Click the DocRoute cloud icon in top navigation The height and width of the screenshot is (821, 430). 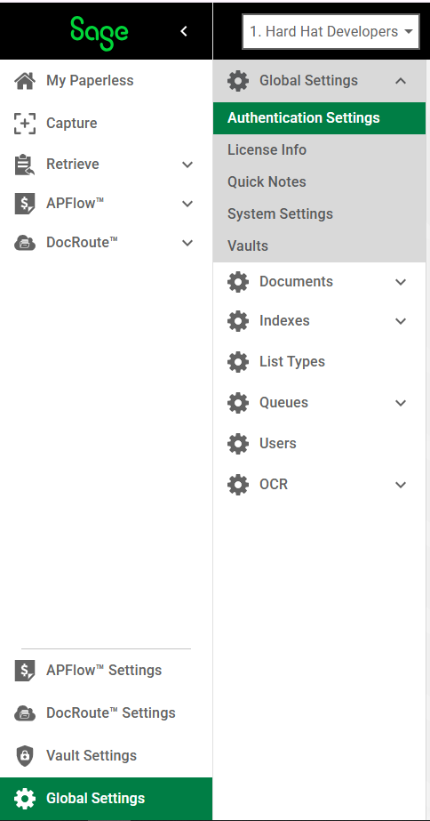pos(25,243)
